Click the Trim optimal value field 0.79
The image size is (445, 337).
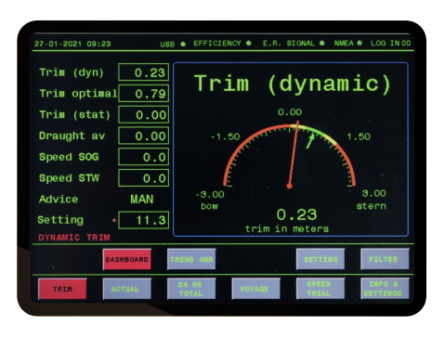144,93
